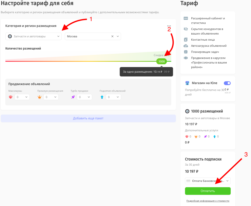Click the PRO extended cabinet icon
The height and width of the screenshot is (206, 251).
click(186, 18)
